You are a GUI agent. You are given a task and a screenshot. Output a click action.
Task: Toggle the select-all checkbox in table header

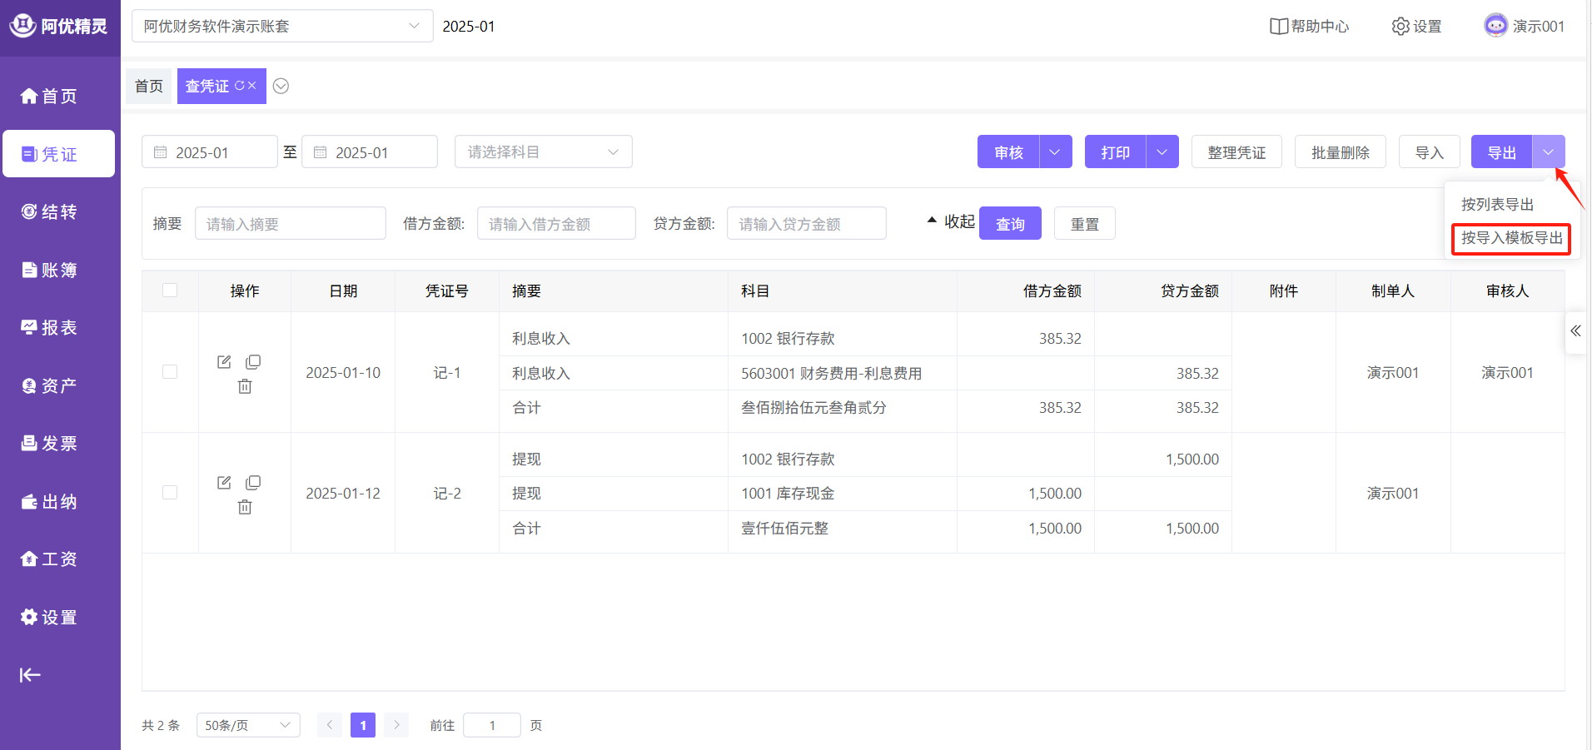(x=170, y=291)
